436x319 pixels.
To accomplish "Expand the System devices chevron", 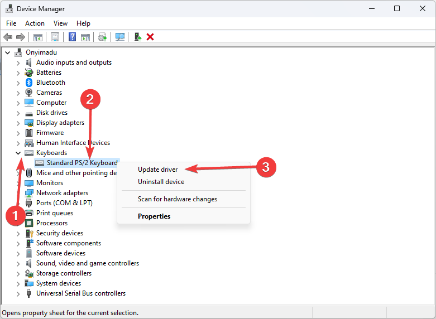I will pos(18,284).
